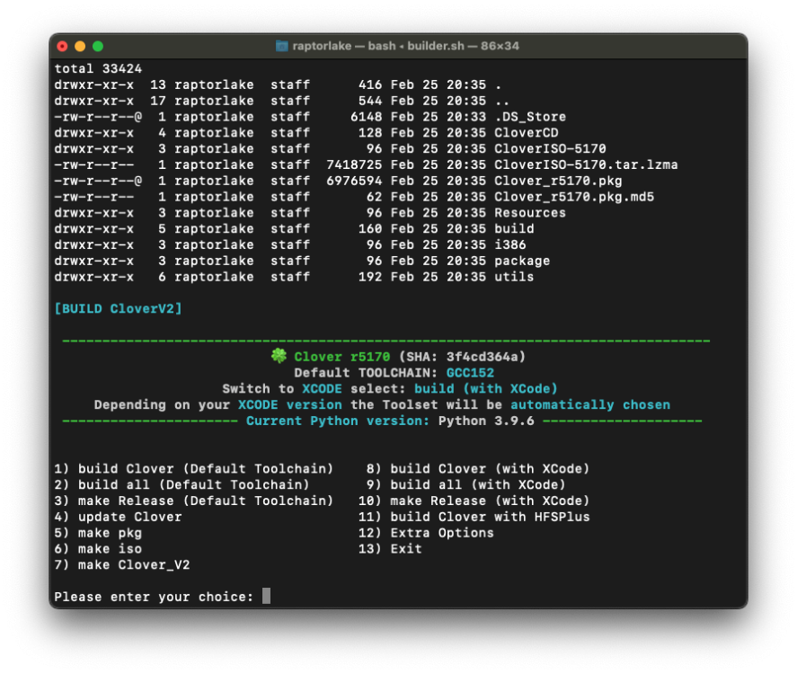Click the 'GCC152' toolchain name
The width and height of the screenshot is (797, 674).
[x=470, y=373]
